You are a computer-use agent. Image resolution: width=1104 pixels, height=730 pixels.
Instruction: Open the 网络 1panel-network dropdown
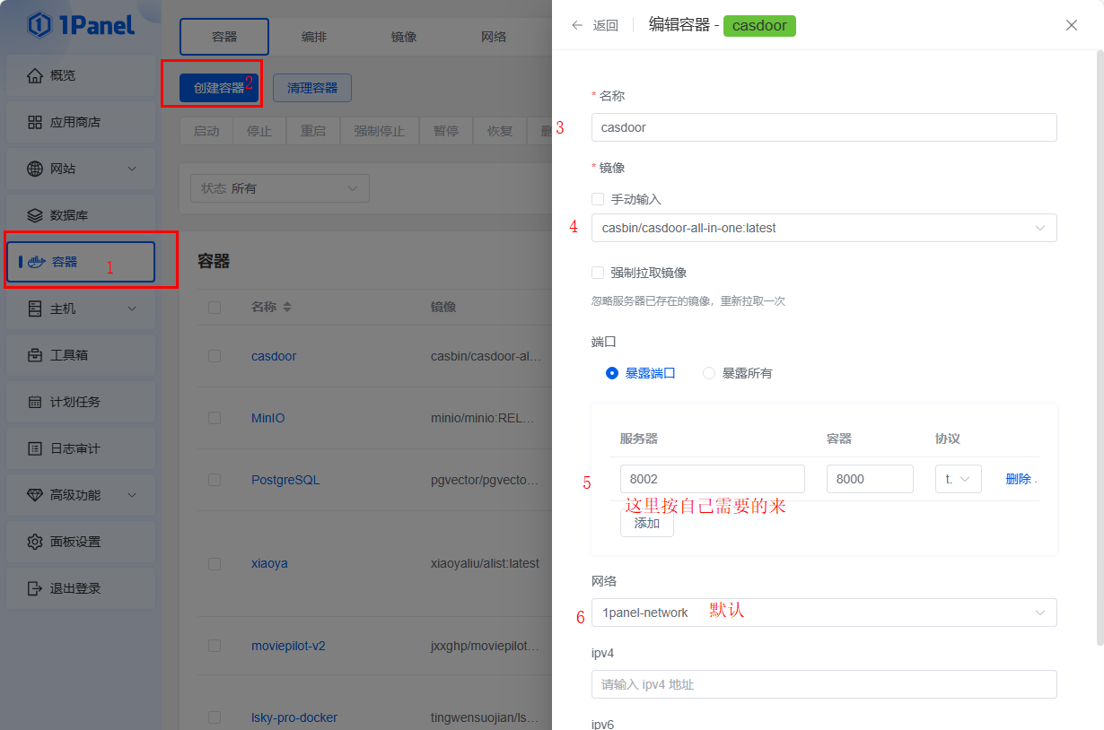[824, 613]
